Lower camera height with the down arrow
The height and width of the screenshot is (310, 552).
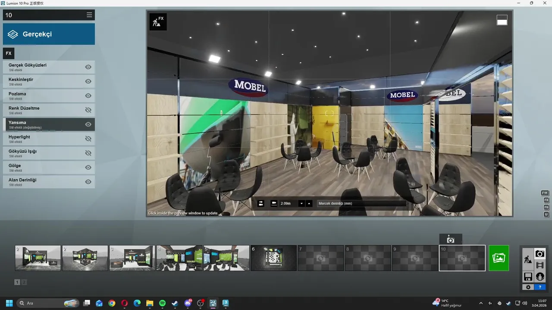302,203
